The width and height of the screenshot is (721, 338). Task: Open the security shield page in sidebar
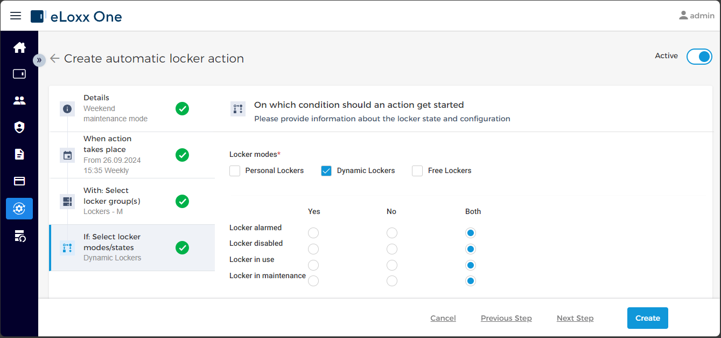pos(19,127)
